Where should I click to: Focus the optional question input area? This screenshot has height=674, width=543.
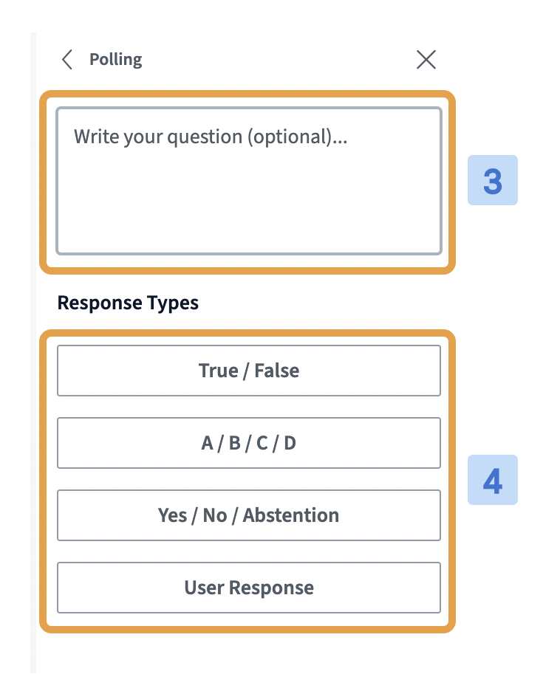(x=248, y=181)
